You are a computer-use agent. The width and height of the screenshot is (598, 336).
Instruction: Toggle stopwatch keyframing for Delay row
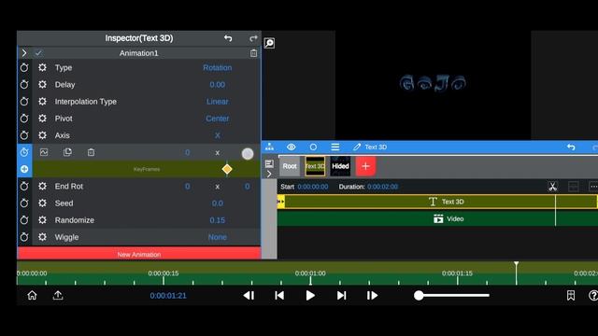(x=24, y=85)
